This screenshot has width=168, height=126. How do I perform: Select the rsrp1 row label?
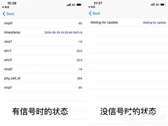[8, 87]
